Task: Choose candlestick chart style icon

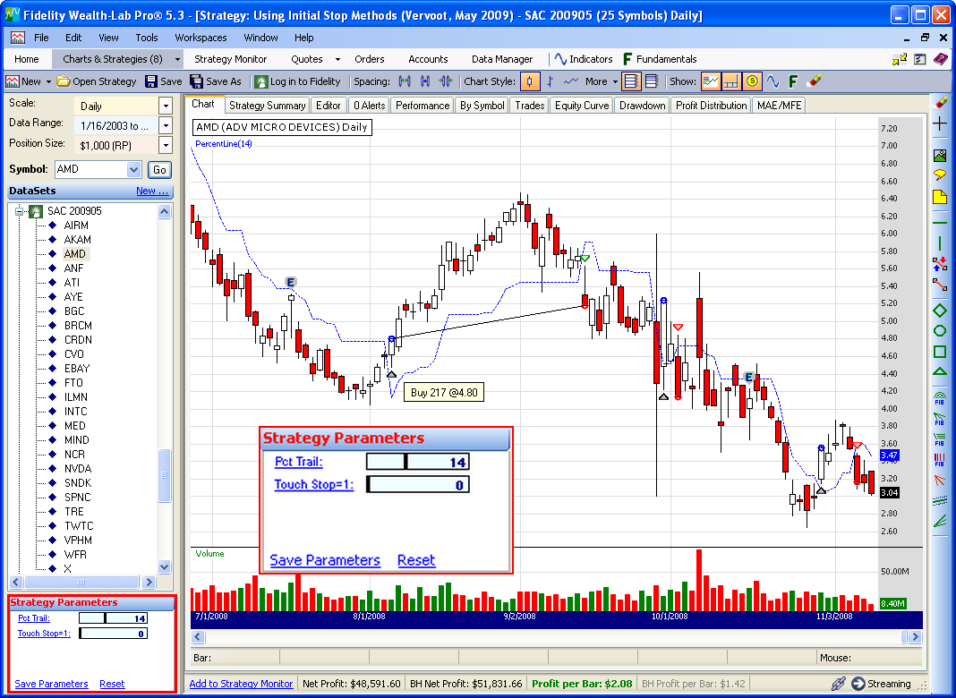Action: pyautogui.click(x=530, y=81)
